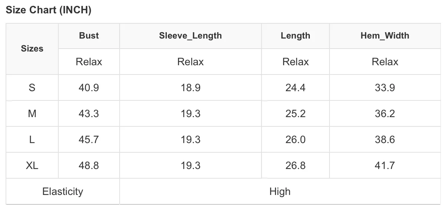Select the L size row label

coord(32,139)
